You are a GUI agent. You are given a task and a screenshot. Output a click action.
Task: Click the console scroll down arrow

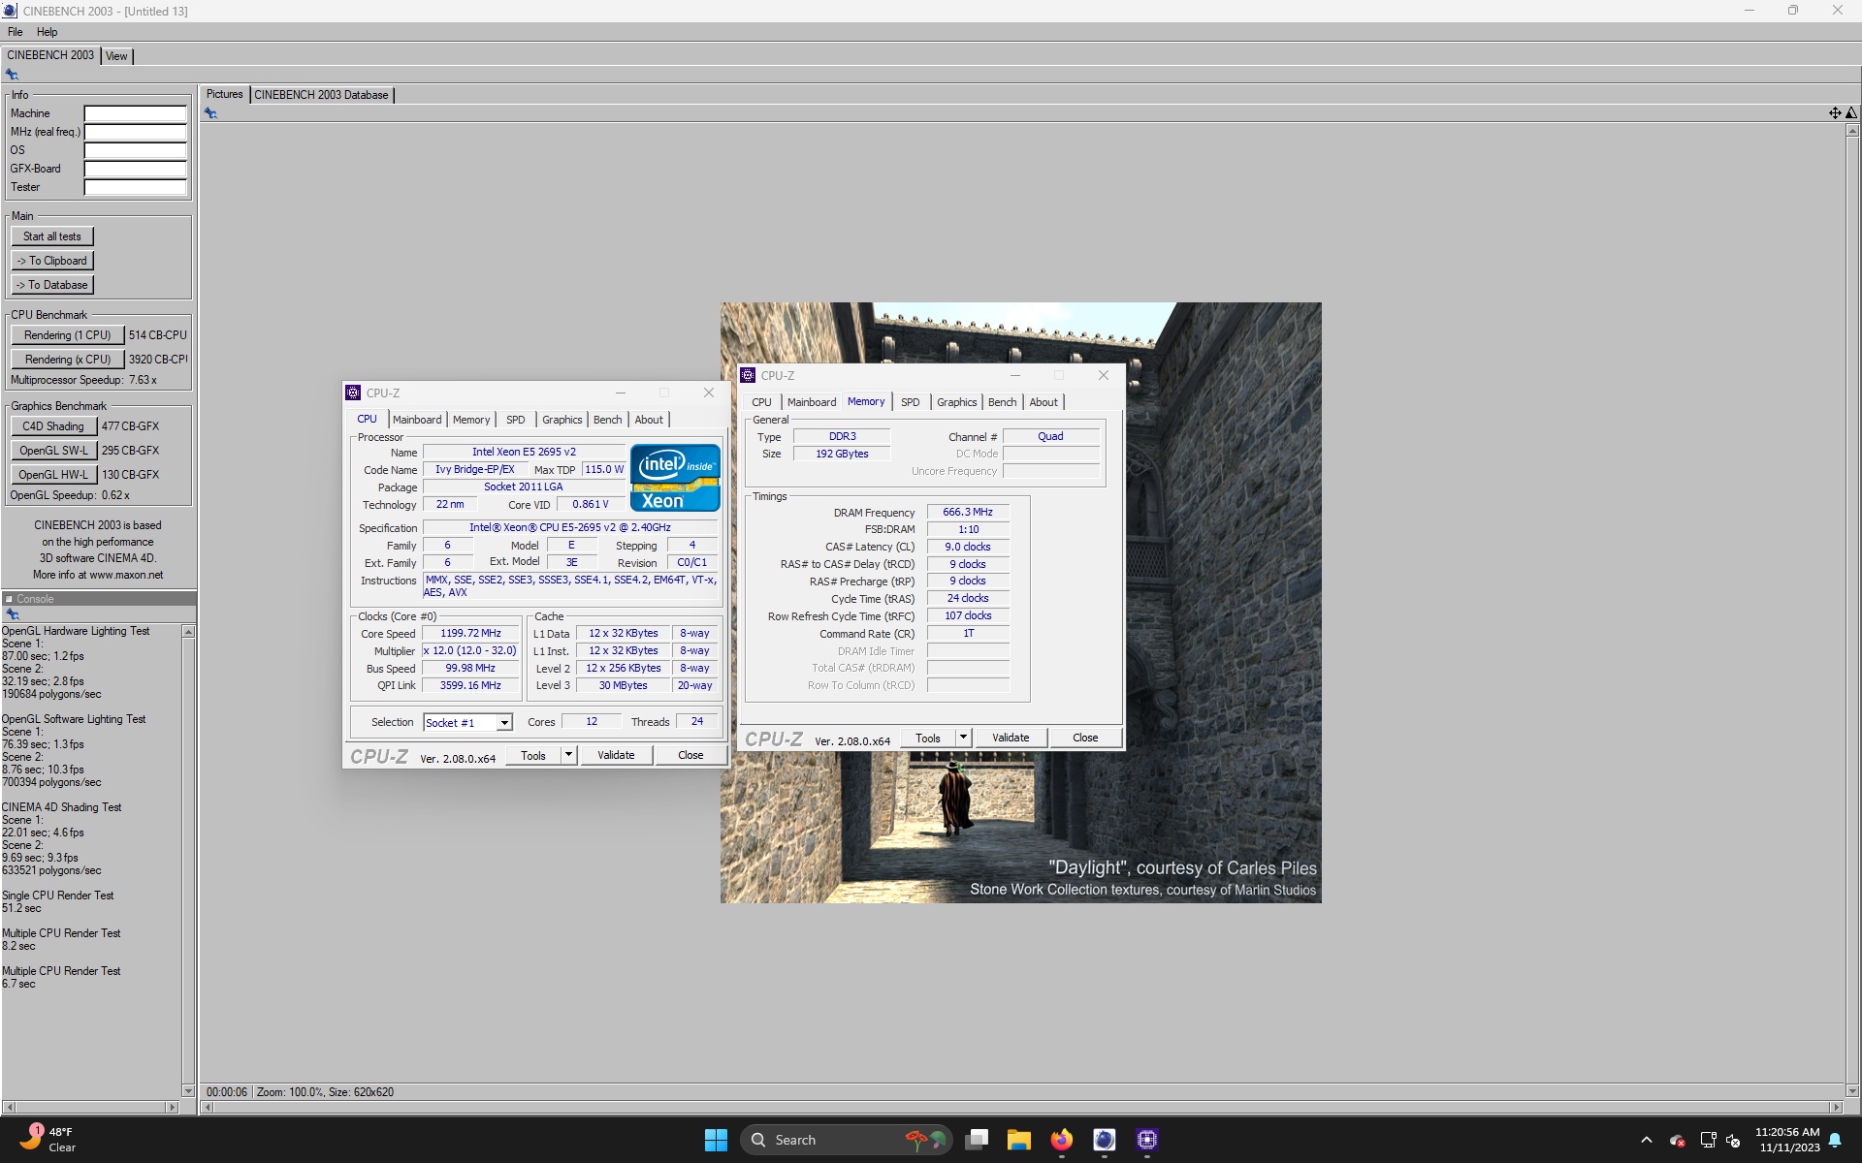(188, 1090)
